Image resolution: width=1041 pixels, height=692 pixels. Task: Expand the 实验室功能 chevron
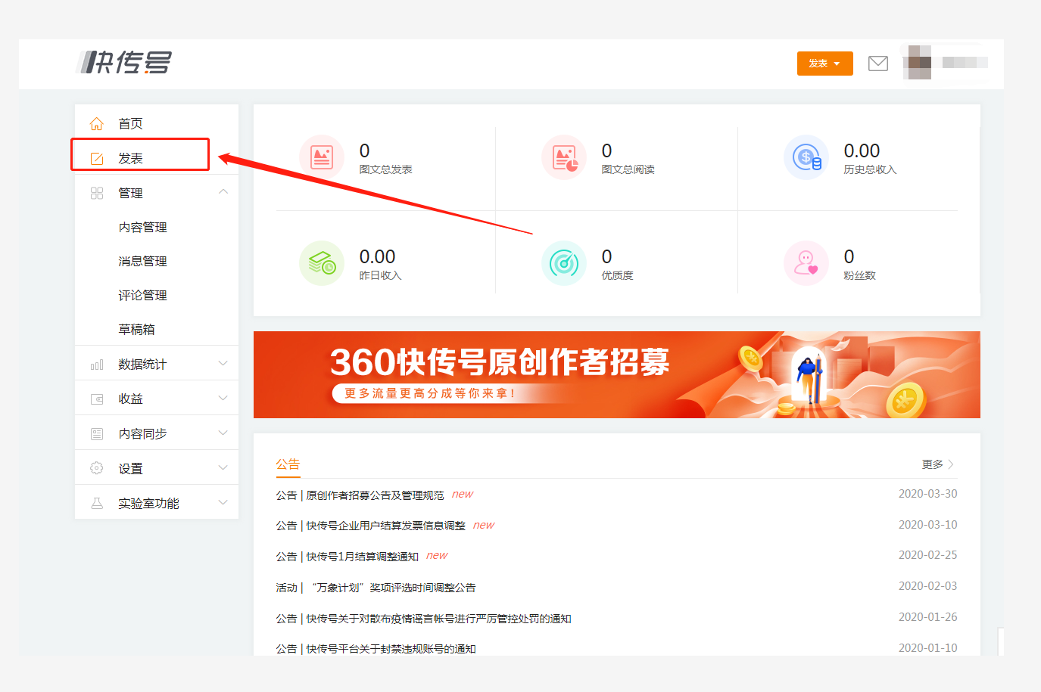click(x=223, y=503)
